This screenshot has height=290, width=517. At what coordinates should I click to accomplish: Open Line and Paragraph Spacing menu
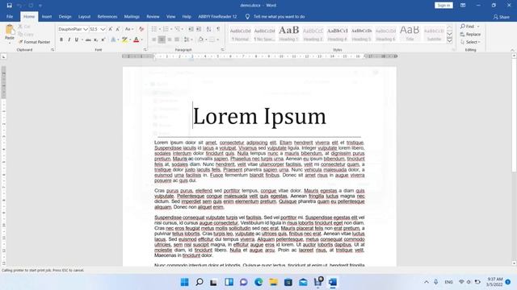[x=187, y=39]
